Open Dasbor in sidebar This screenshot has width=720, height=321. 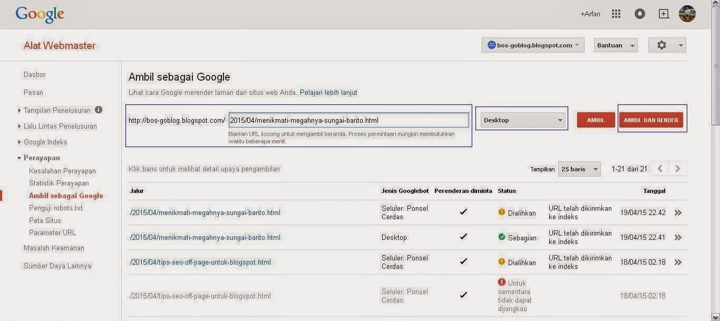tap(35, 75)
